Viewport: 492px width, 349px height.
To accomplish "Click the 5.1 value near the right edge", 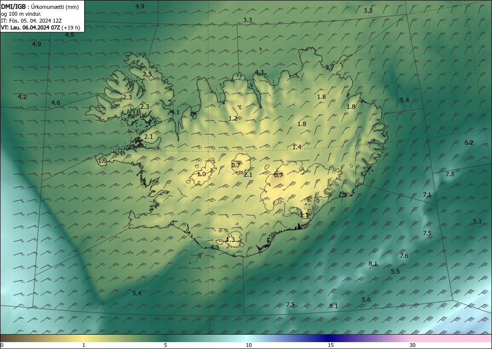I will pyautogui.click(x=477, y=222).
